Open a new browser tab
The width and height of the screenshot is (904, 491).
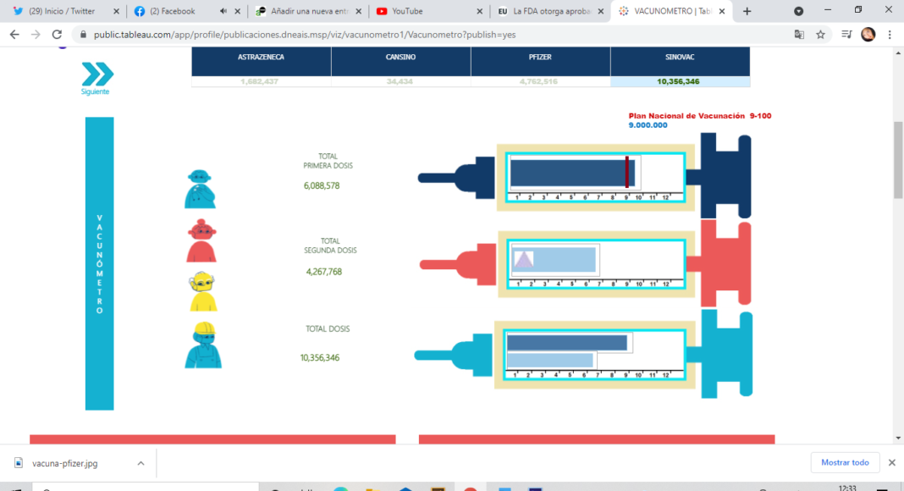[x=747, y=11]
